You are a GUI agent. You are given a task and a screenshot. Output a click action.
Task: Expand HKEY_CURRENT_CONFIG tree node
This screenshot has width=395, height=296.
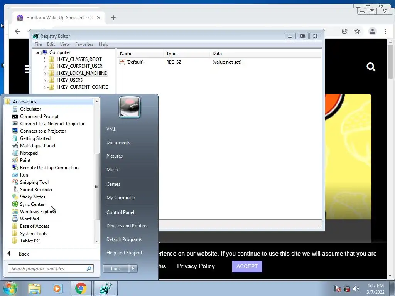pos(45,87)
